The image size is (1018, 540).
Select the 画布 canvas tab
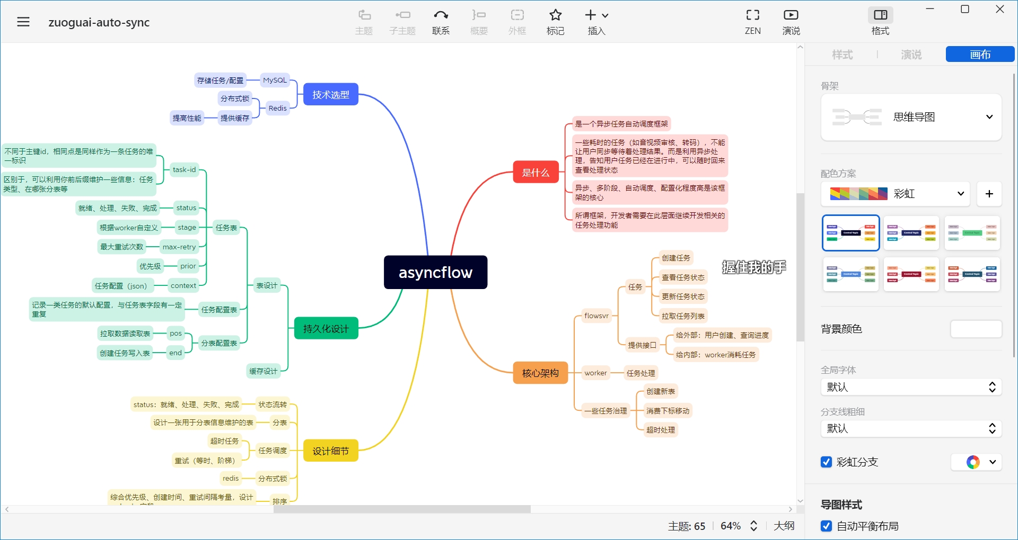[x=980, y=54]
